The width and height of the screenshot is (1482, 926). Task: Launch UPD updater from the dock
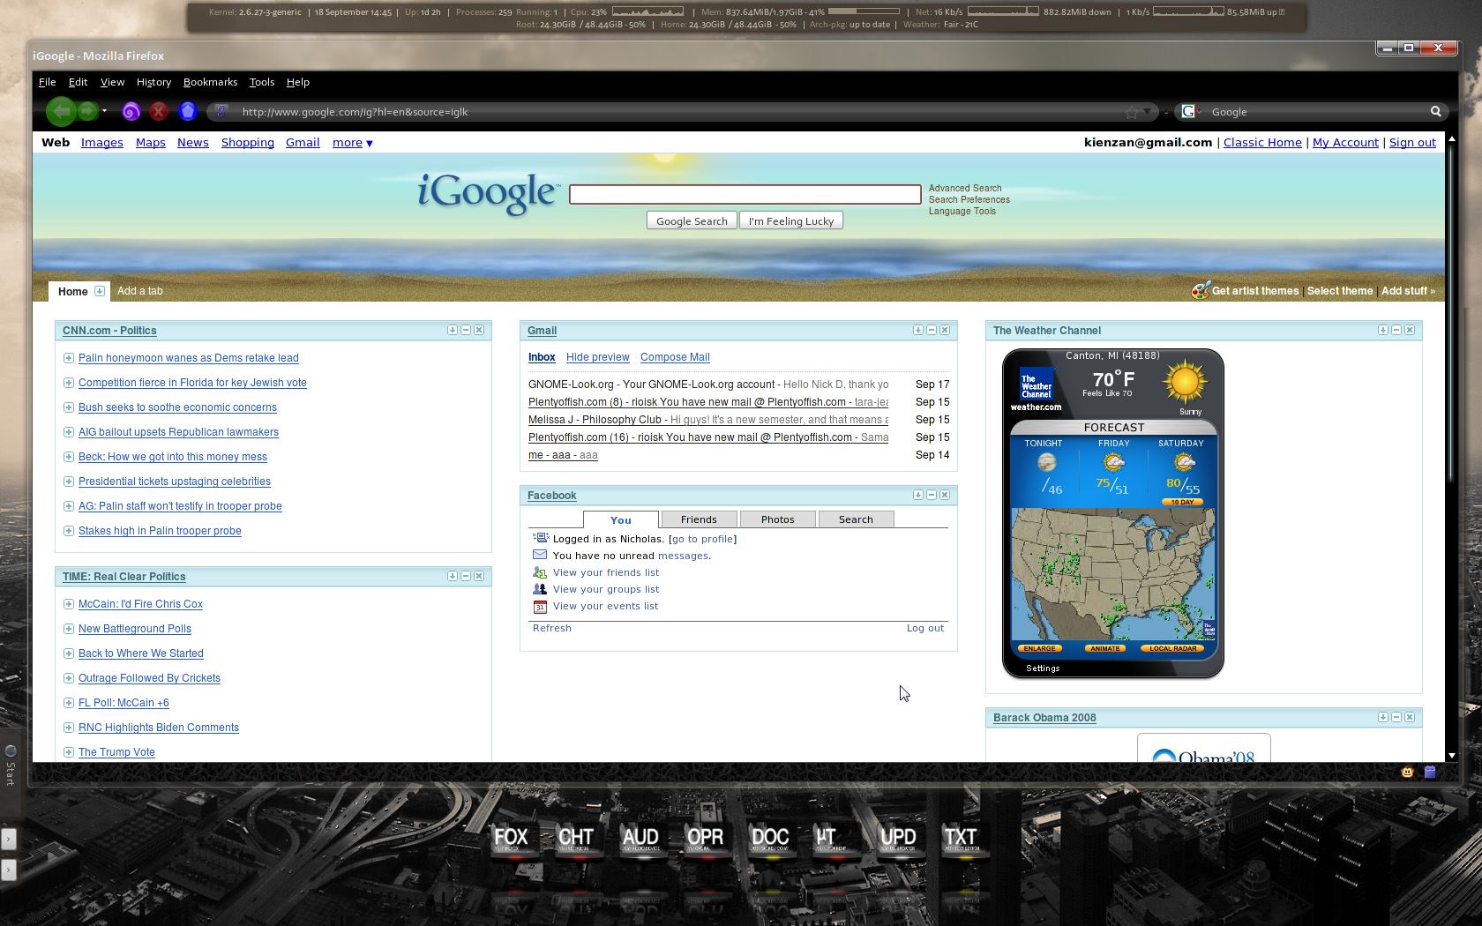(x=898, y=839)
